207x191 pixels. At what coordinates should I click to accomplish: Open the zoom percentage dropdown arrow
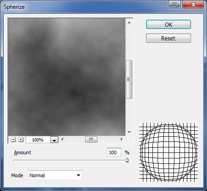tap(54, 140)
